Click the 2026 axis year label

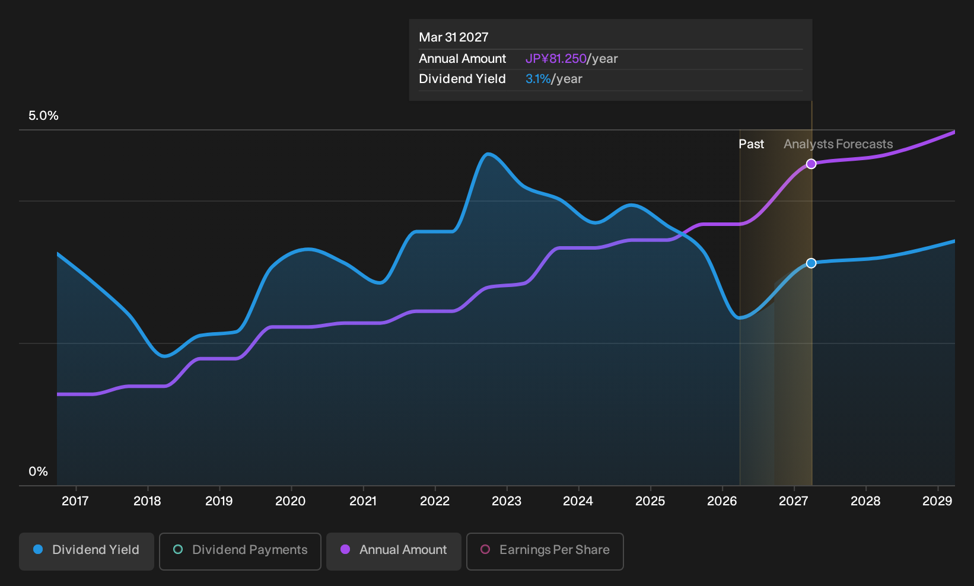[722, 501]
